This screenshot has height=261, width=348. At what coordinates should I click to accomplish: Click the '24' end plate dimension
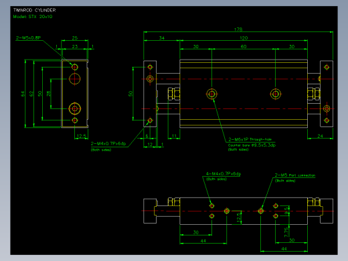[x=320, y=136]
